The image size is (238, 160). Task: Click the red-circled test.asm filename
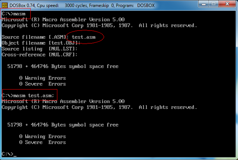click(84, 37)
